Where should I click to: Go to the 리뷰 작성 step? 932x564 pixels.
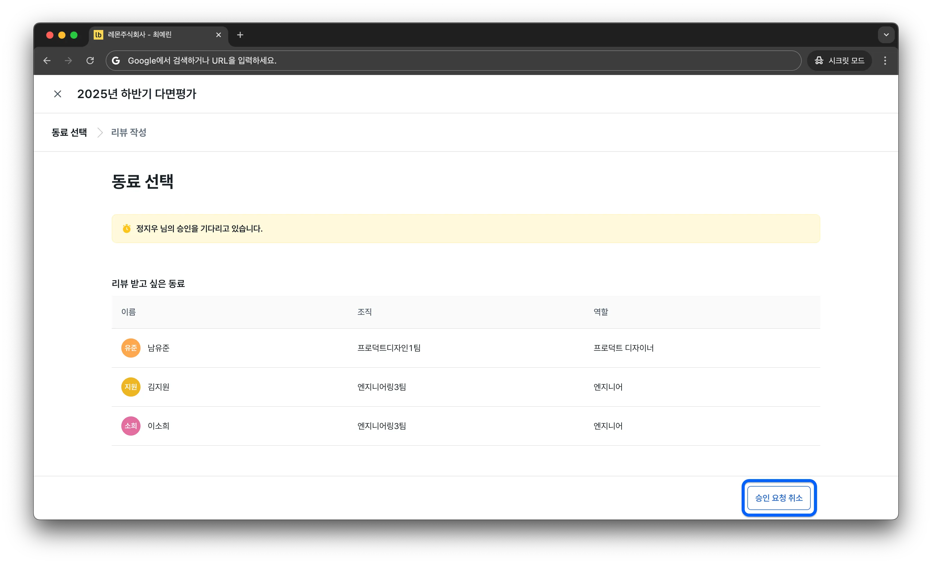tap(129, 132)
